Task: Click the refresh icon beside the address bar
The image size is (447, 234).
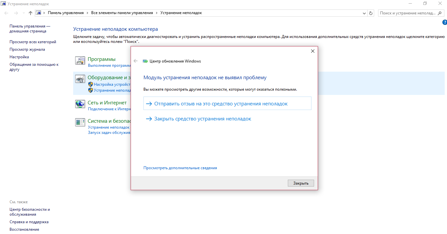Action: point(371,13)
